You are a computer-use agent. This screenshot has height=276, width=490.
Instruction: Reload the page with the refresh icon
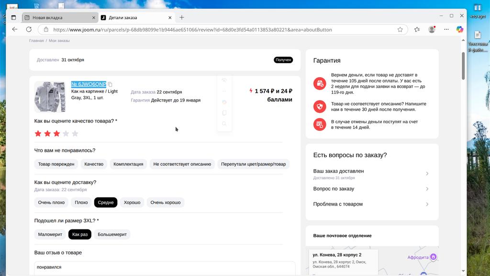pos(29,29)
